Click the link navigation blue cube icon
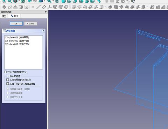The width and height of the screenshot is (168, 129). (41, 1)
